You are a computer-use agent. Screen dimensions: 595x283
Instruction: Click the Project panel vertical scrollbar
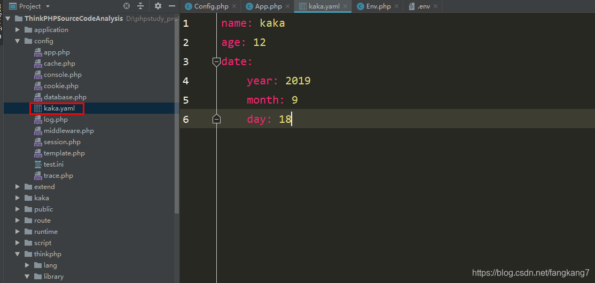176,114
